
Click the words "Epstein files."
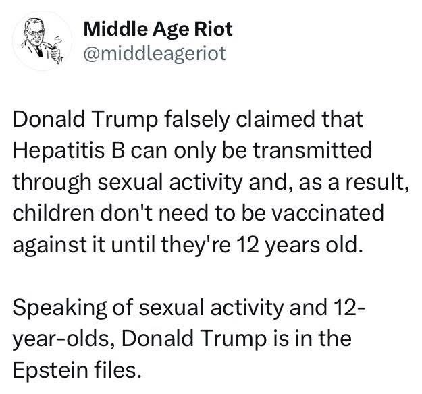[x=78, y=369]
